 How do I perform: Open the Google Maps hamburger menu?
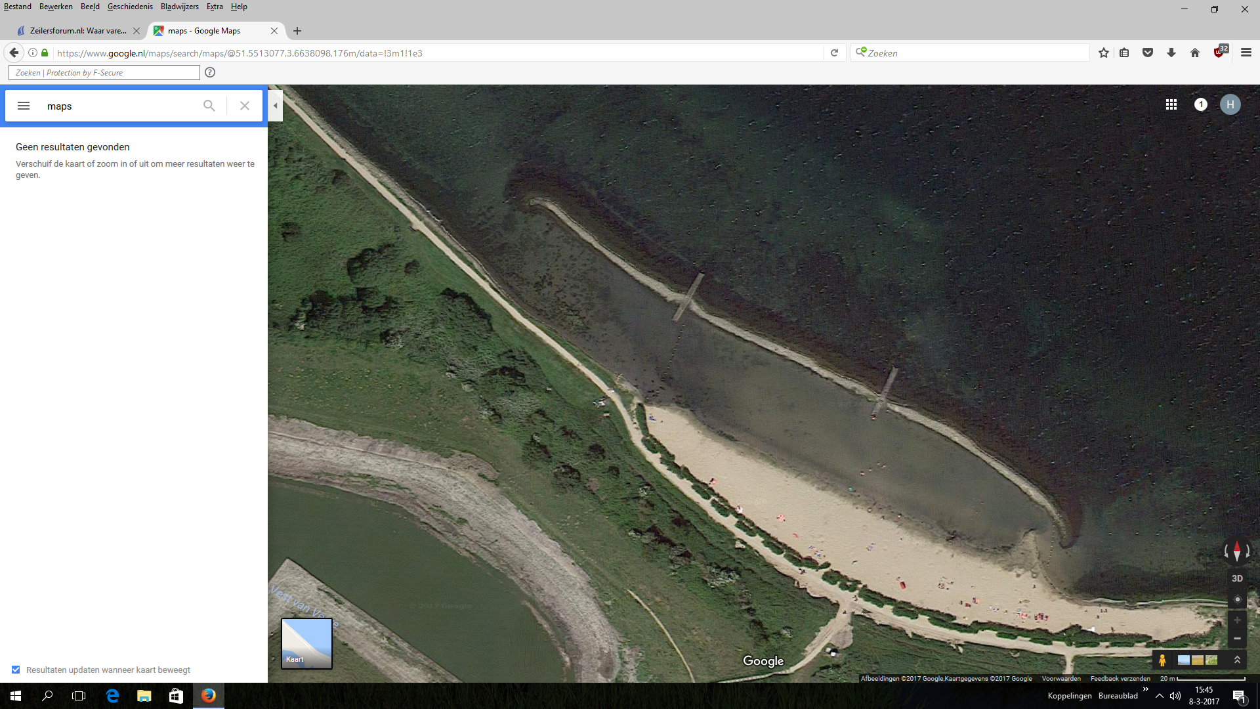coord(24,106)
